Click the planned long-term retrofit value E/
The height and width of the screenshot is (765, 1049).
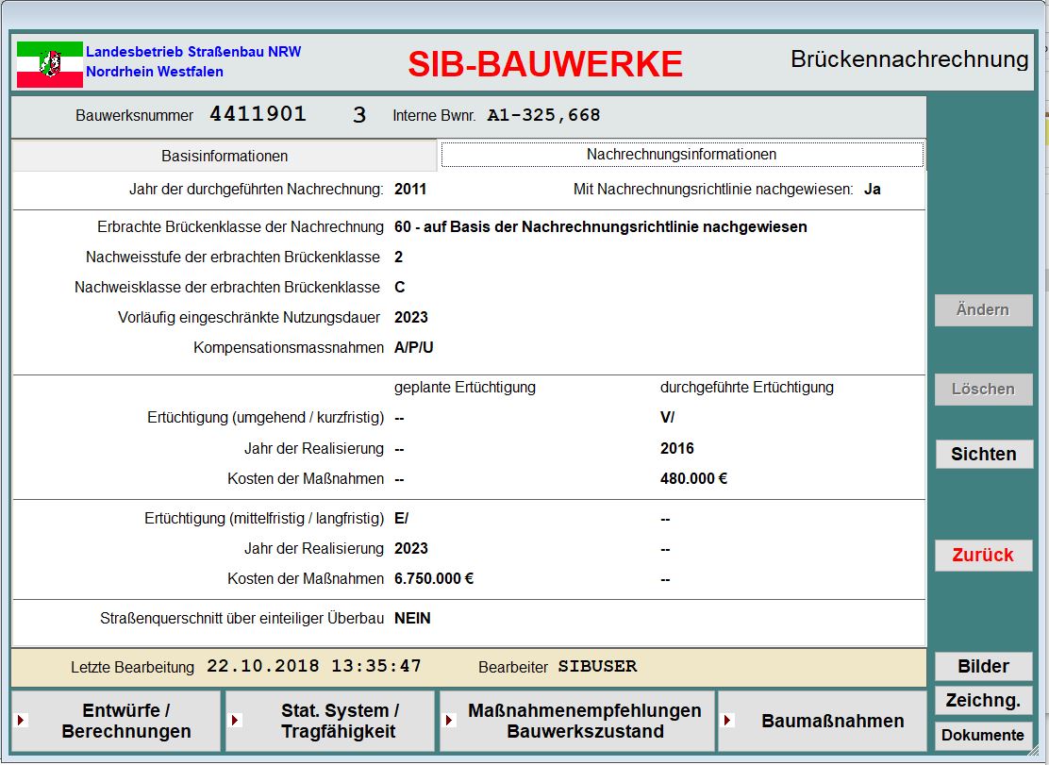tap(402, 518)
